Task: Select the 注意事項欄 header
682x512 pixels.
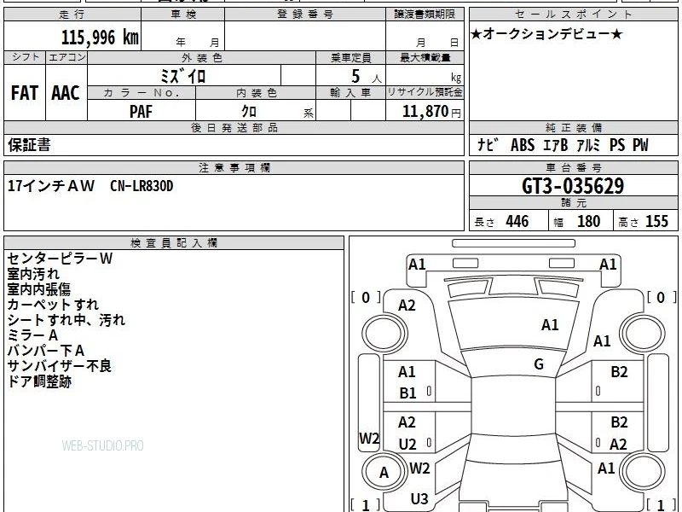Action: (x=234, y=167)
